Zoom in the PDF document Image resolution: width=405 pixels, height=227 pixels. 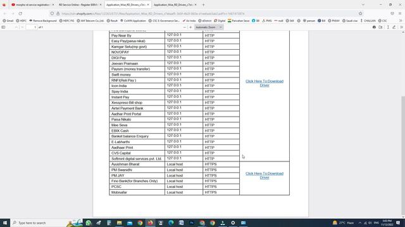coord(190,27)
